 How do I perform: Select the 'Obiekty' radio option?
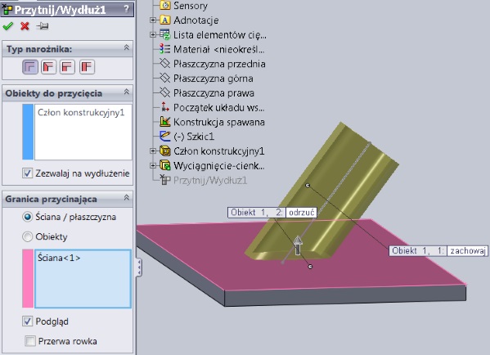[27, 236]
